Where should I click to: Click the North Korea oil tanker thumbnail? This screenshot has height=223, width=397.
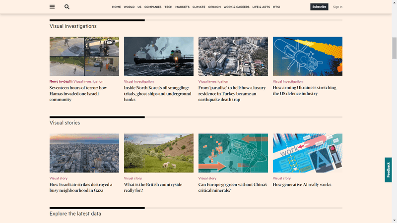(159, 56)
